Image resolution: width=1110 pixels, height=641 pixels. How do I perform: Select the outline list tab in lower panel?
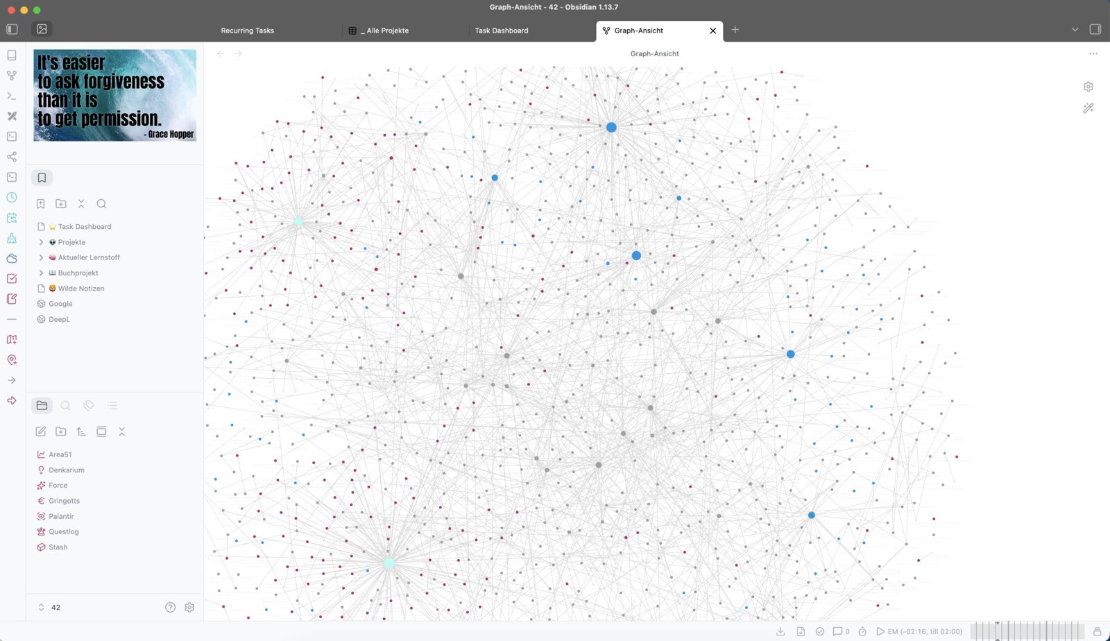(x=112, y=405)
